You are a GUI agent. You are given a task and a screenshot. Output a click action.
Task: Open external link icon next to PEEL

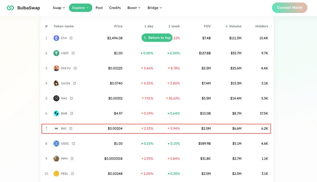pyautogui.click(x=72, y=174)
